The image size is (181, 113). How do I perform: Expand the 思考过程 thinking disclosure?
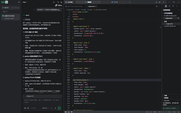click(27, 19)
